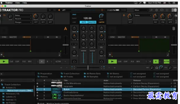Click the orange speaker icon in header
The width and height of the screenshot is (180, 104).
pos(59,10)
